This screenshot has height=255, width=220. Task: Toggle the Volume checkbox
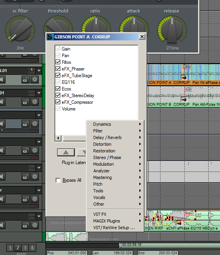(x=58, y=109)
